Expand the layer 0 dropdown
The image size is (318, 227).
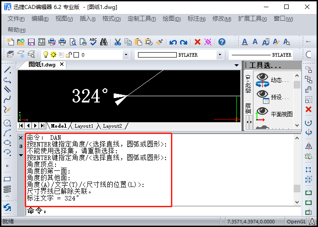pyautogui.click(x=126, y=54)
